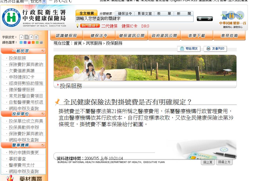This screenshot has width=264, height=181.
Task: Set font size to large (大)
Action: click(x=32, y=37)
